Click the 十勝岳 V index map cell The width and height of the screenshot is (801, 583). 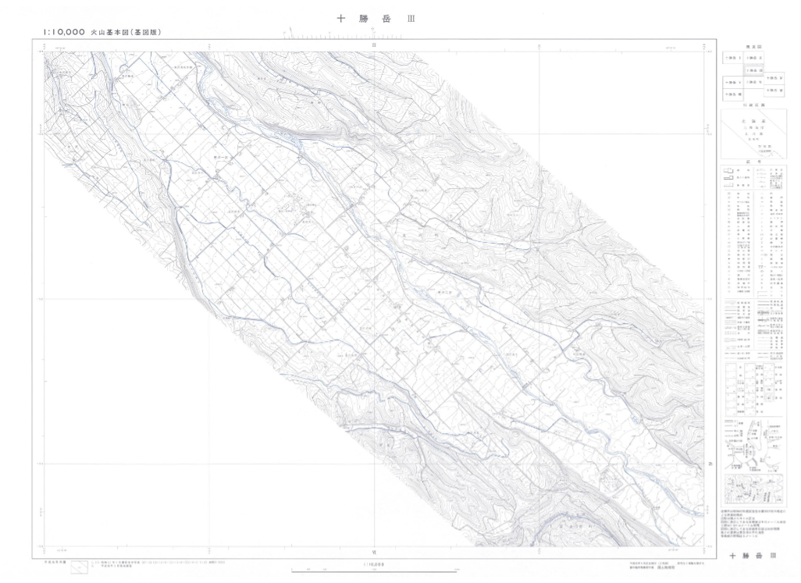(732, 81)
